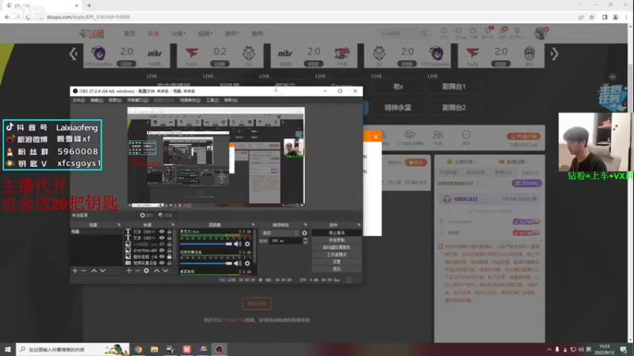Image resolution: width=634 pixels, height=356 pixels.
Task: Open OBS 设置 settings button
Action: point(336,262)
